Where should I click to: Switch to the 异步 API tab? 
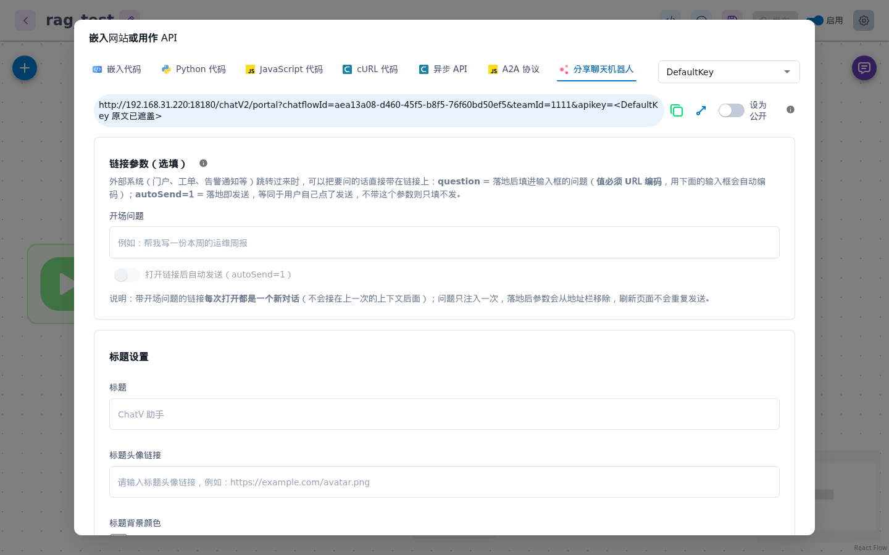pyautogui.click(x=443, y=70)
